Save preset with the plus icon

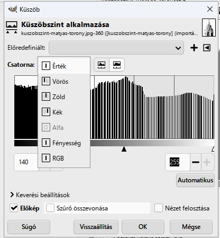194,48
